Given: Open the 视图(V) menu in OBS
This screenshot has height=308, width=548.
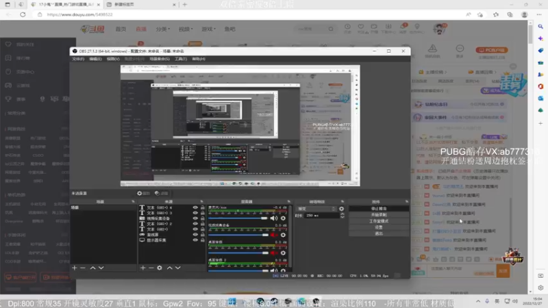Looking at the screenshot, I should tap(113, 59).
